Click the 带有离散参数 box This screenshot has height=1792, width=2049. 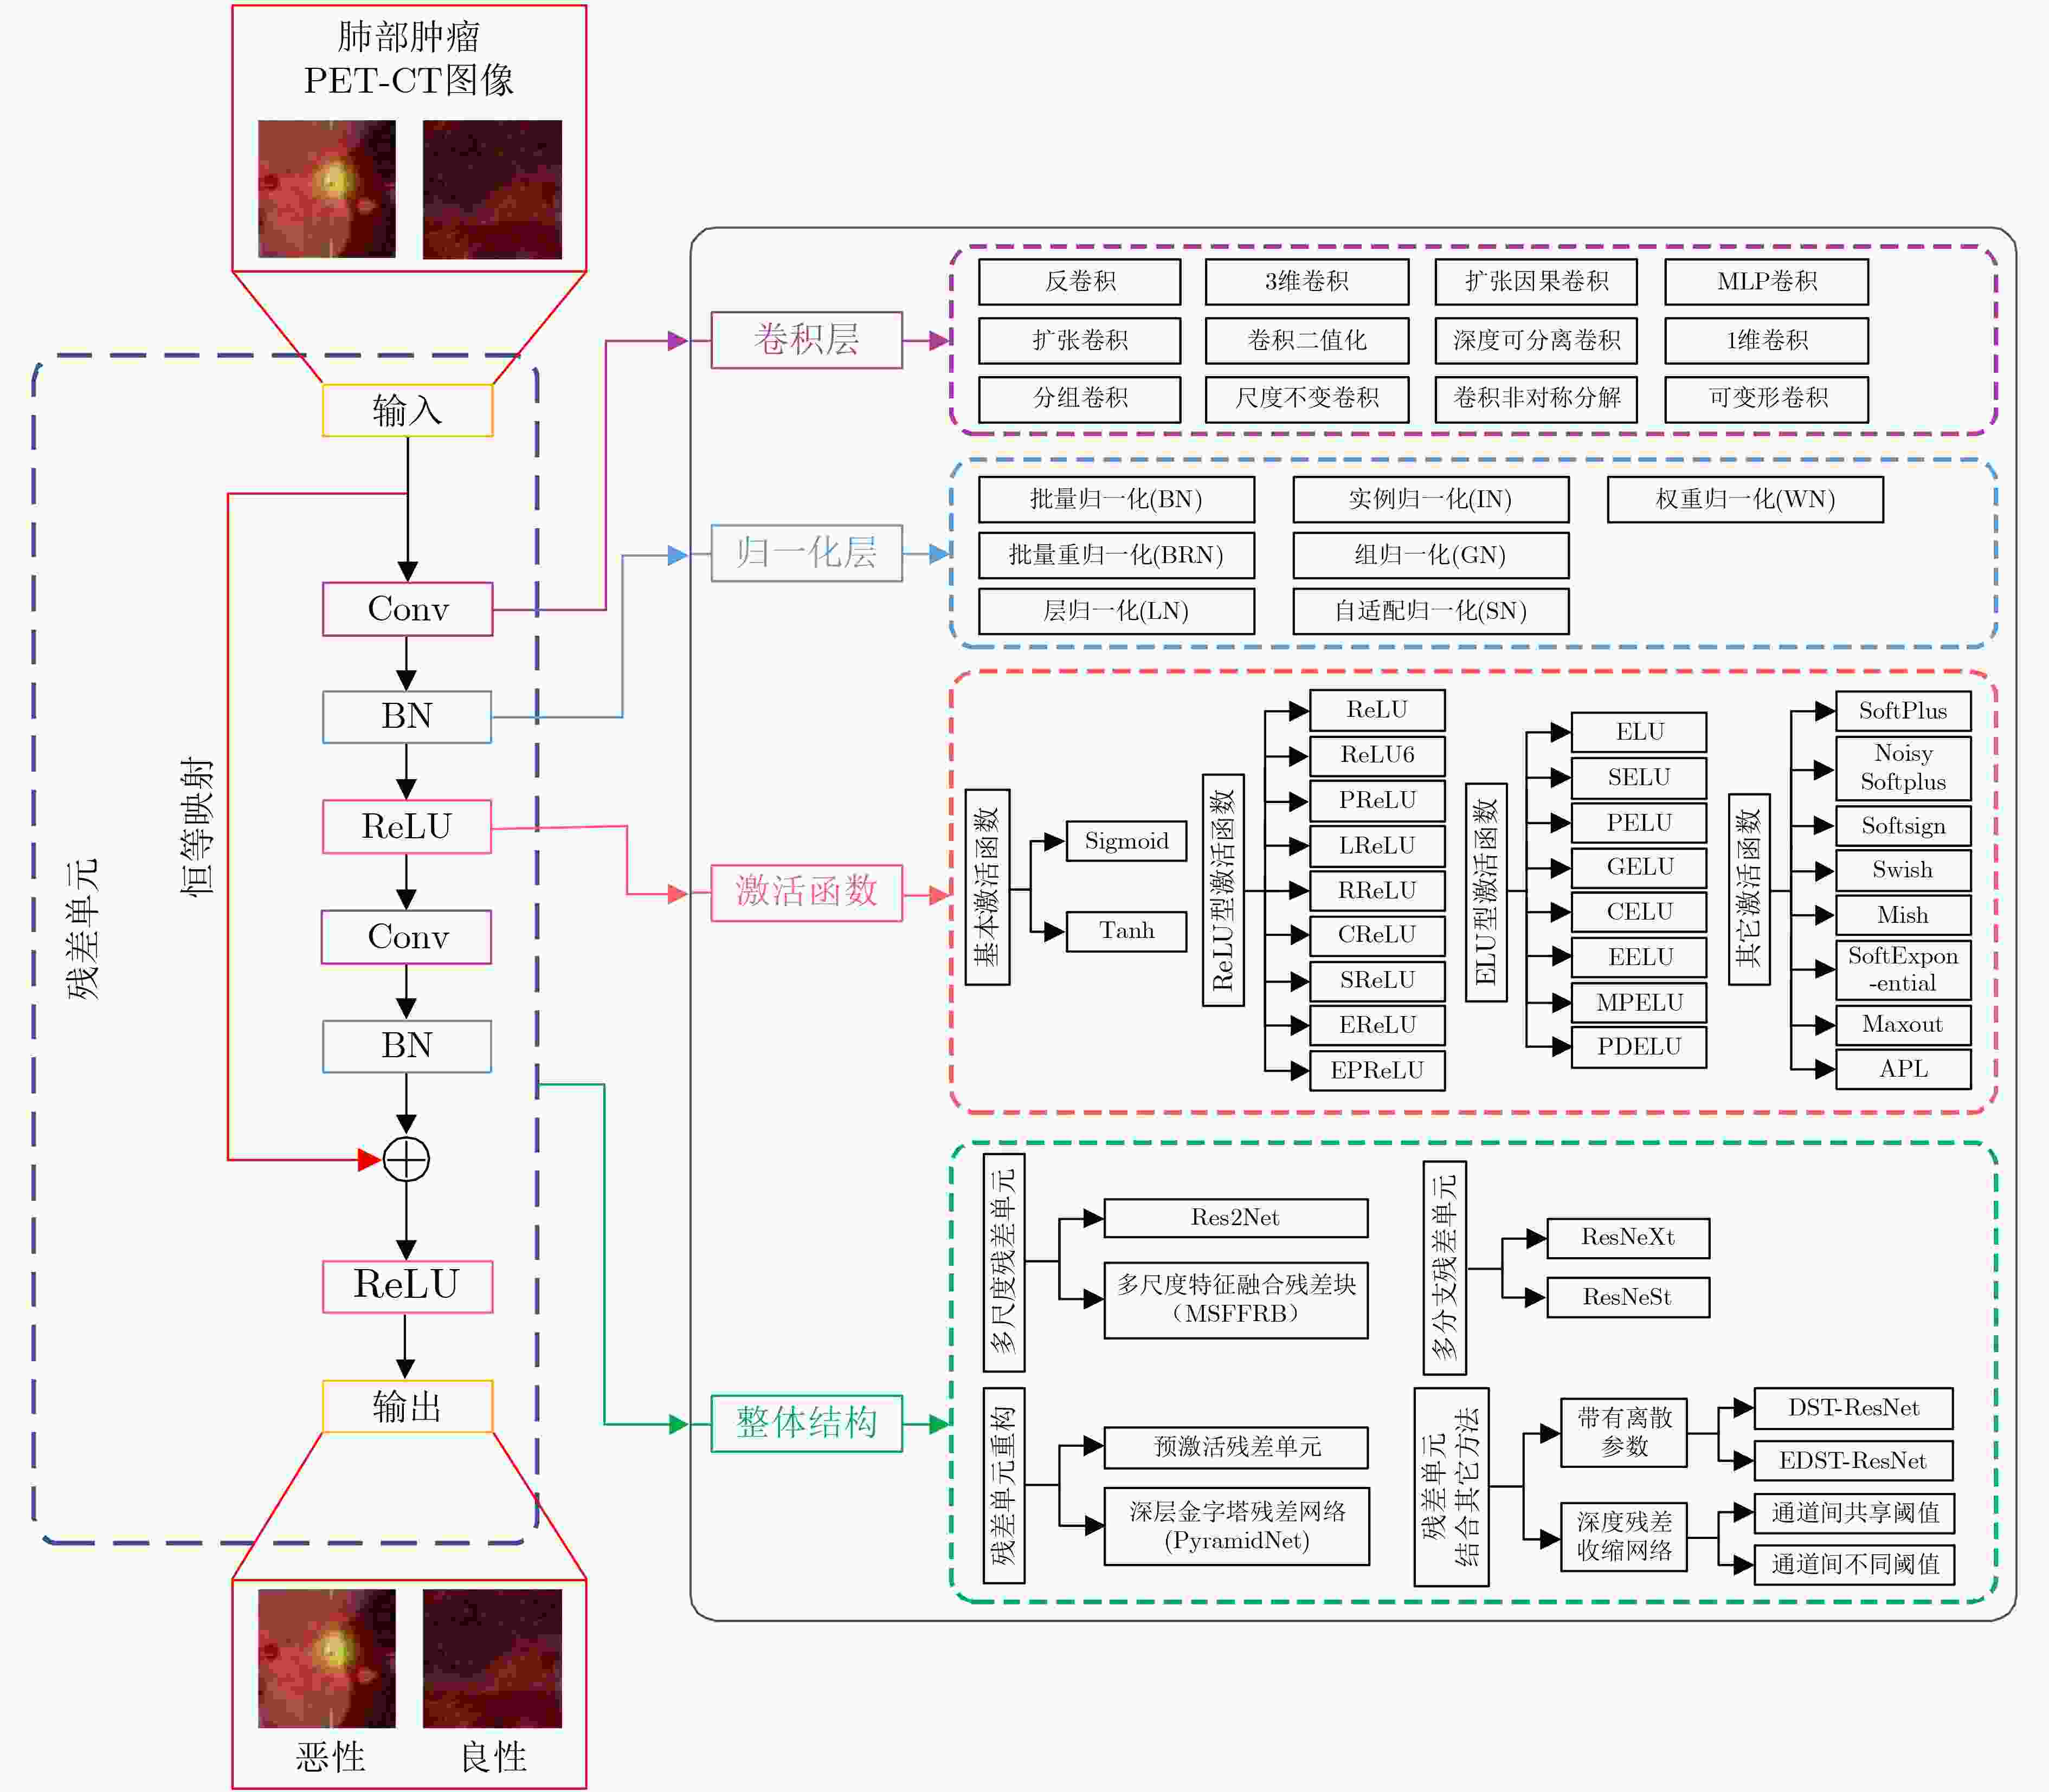[1624, 1433]
